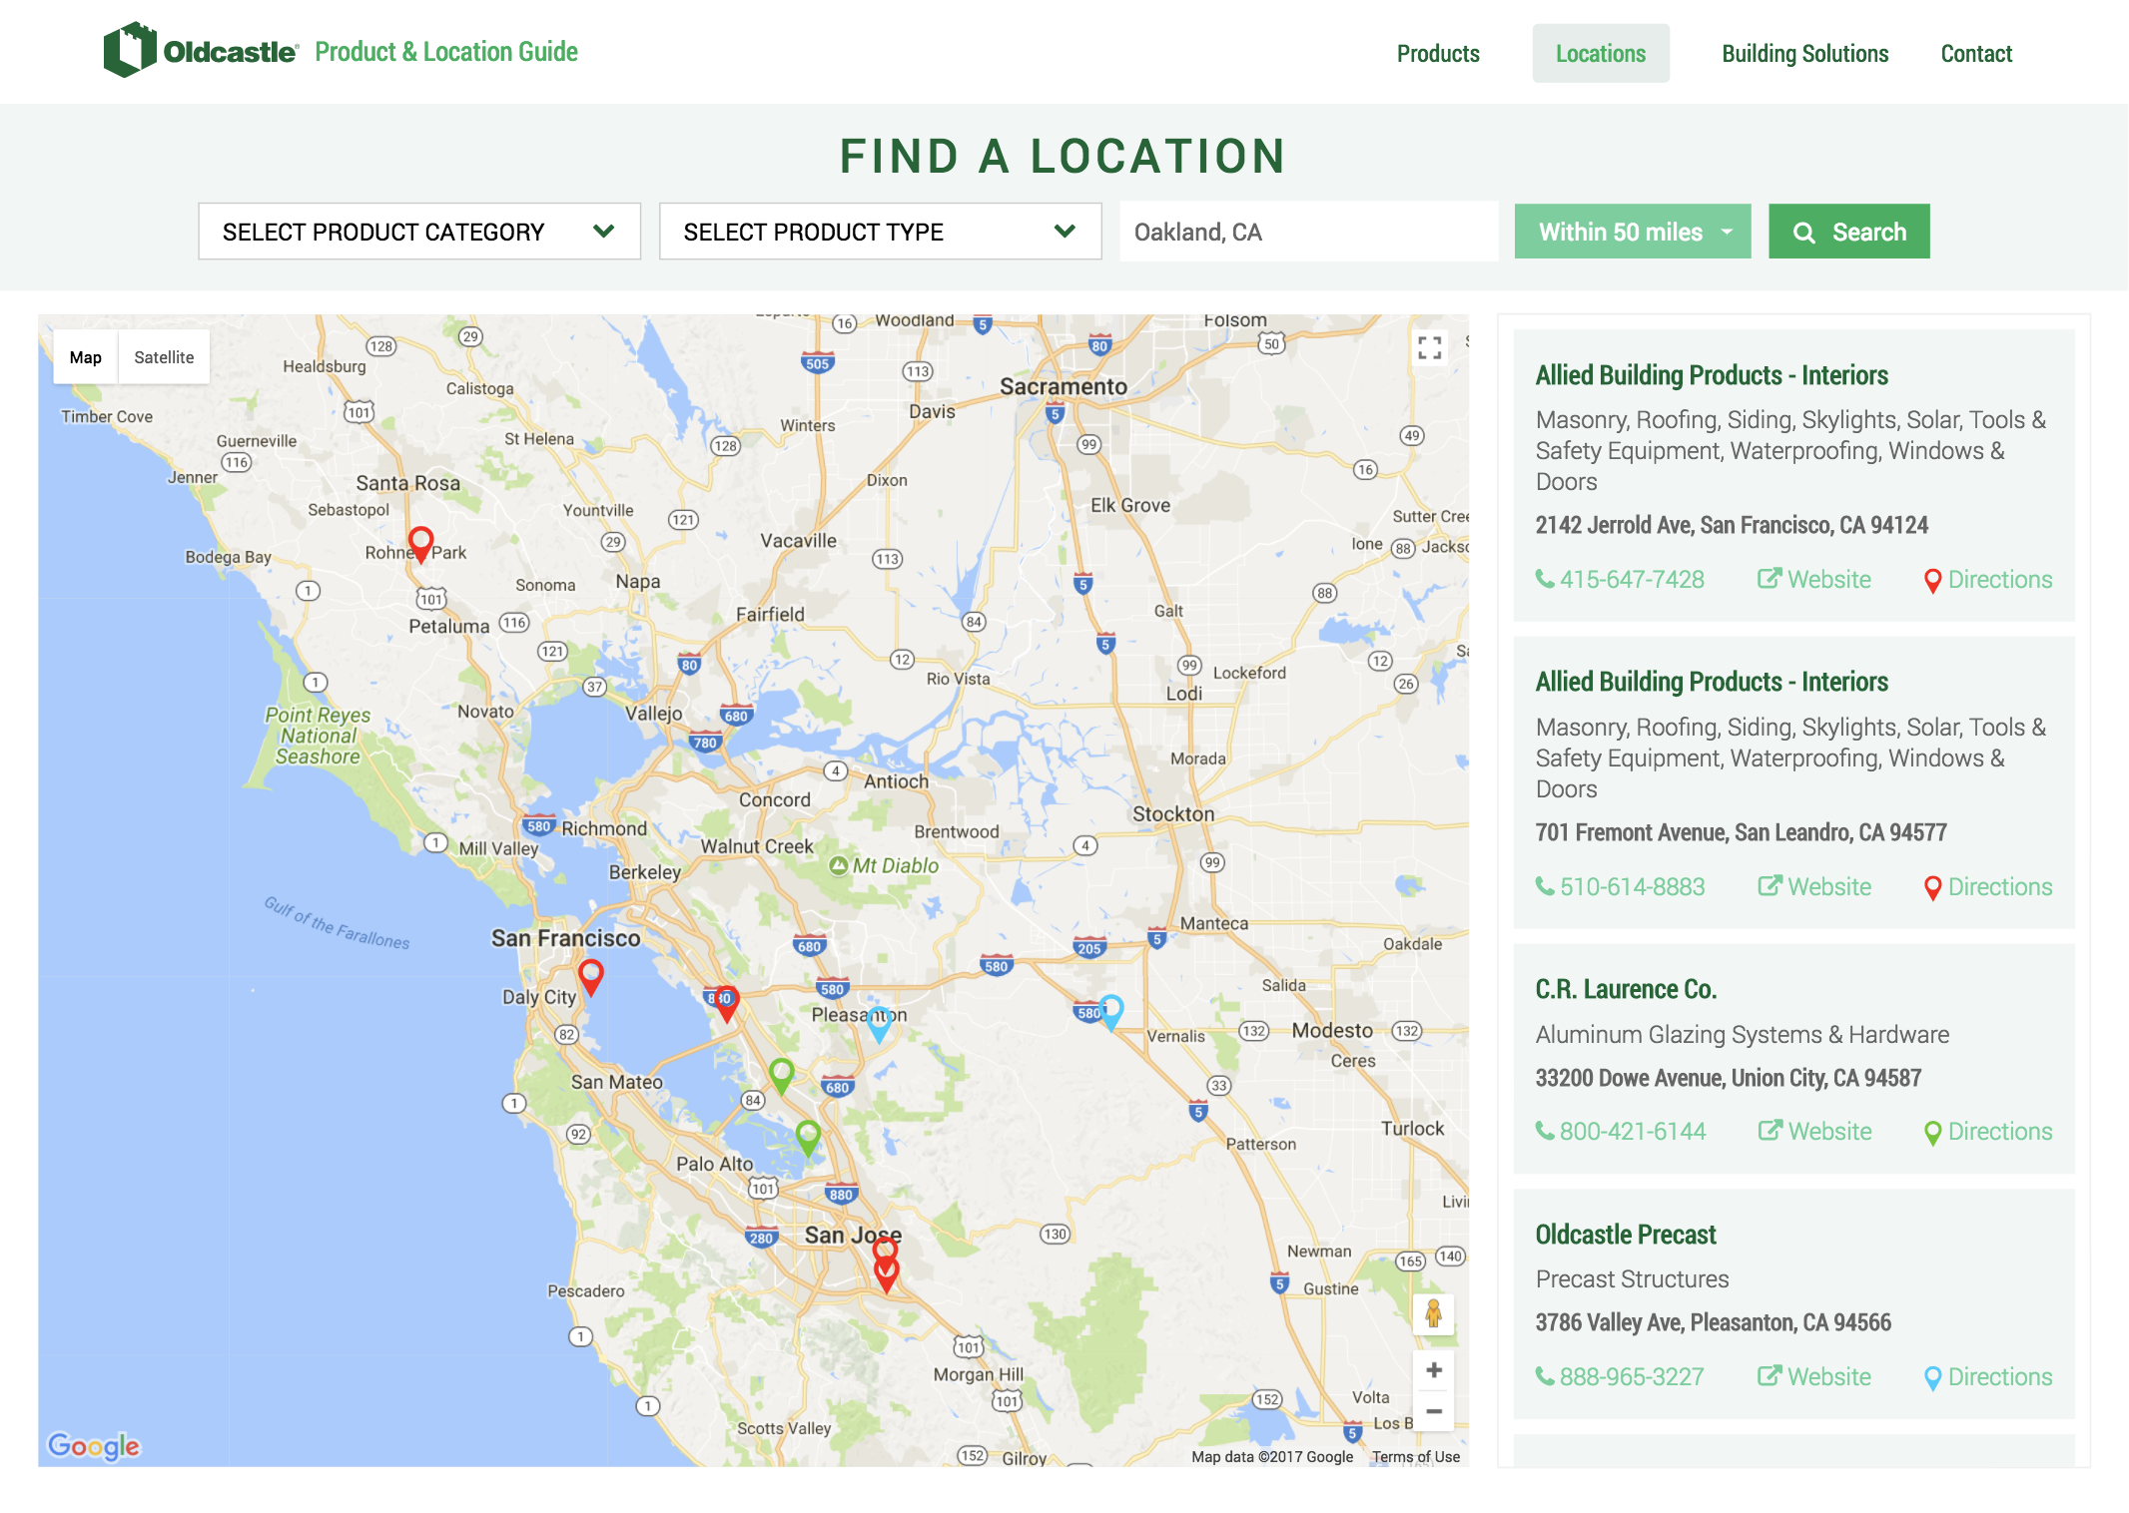This screenshot has height=1513, width=2129.
Task: Open Website link for Oldcastle Precast
Action: point(1814,1377)
